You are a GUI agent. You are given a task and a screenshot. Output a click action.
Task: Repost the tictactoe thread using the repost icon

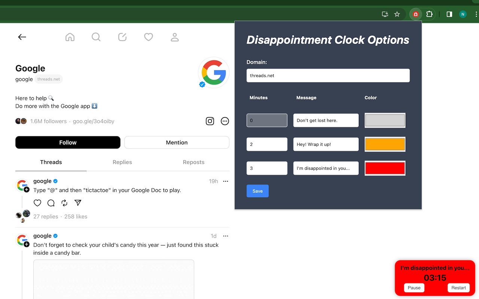coord(64,203)
